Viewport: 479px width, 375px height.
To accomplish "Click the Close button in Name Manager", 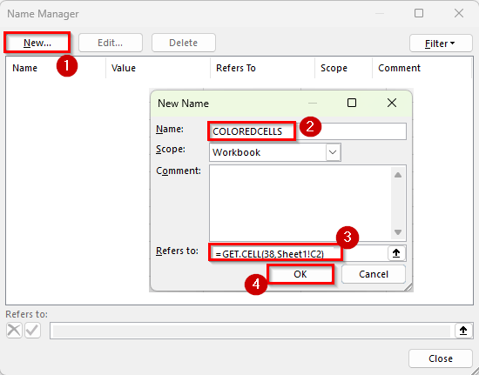I will [441, 358].
